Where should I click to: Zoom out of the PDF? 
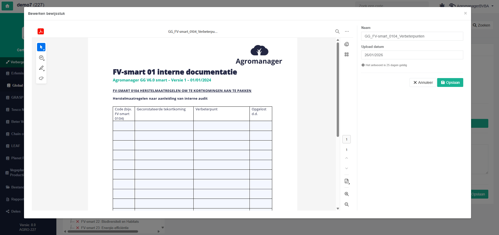pyautogui.click(x=347, y=205)
